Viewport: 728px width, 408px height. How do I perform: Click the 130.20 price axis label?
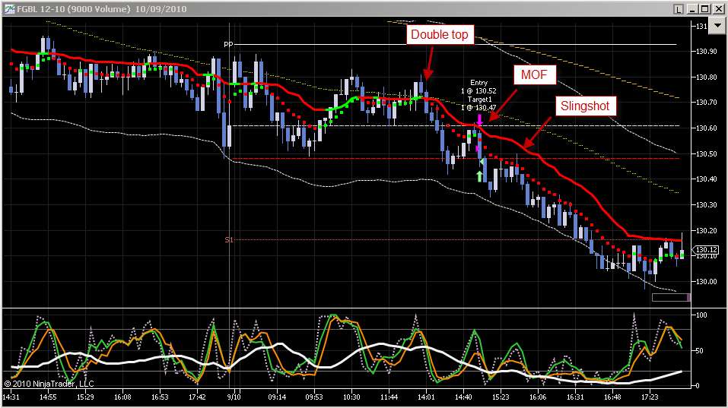(x=706, y=230)
